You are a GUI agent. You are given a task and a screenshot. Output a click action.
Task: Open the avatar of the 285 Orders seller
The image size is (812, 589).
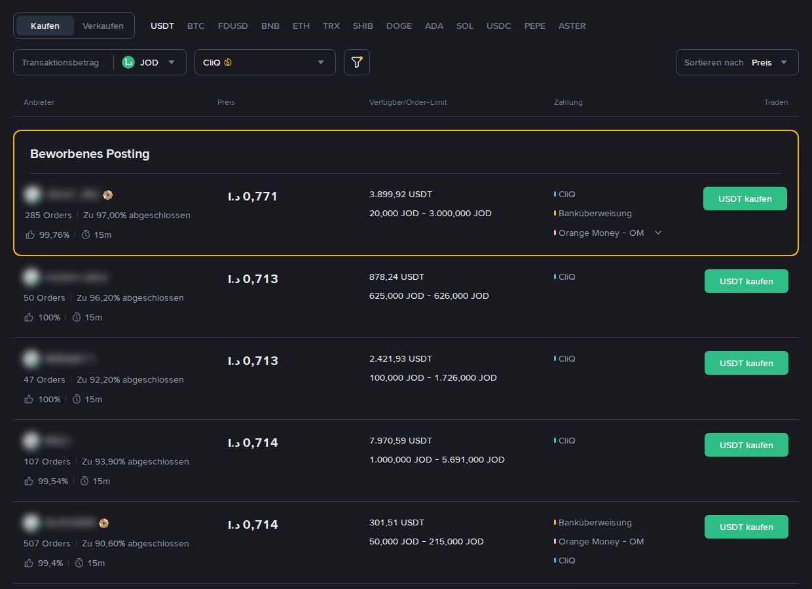33,195
